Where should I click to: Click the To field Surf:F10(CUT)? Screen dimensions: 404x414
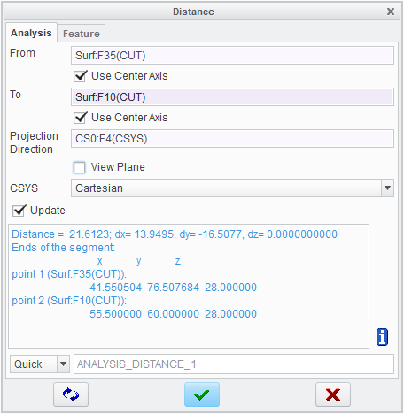tap(232, 97)
